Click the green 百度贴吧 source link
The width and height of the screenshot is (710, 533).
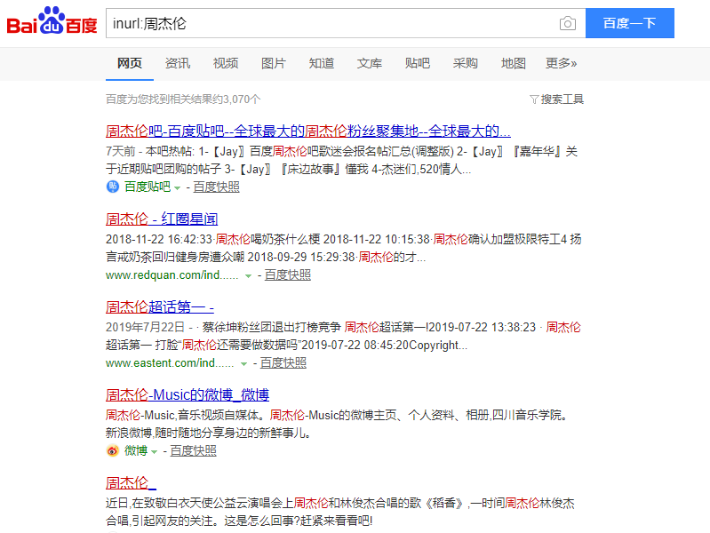[x=148, y=187]
